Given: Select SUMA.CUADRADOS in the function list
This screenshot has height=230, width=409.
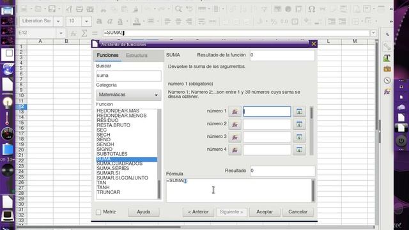Looking at the screenshot, I should coord(120,164).
